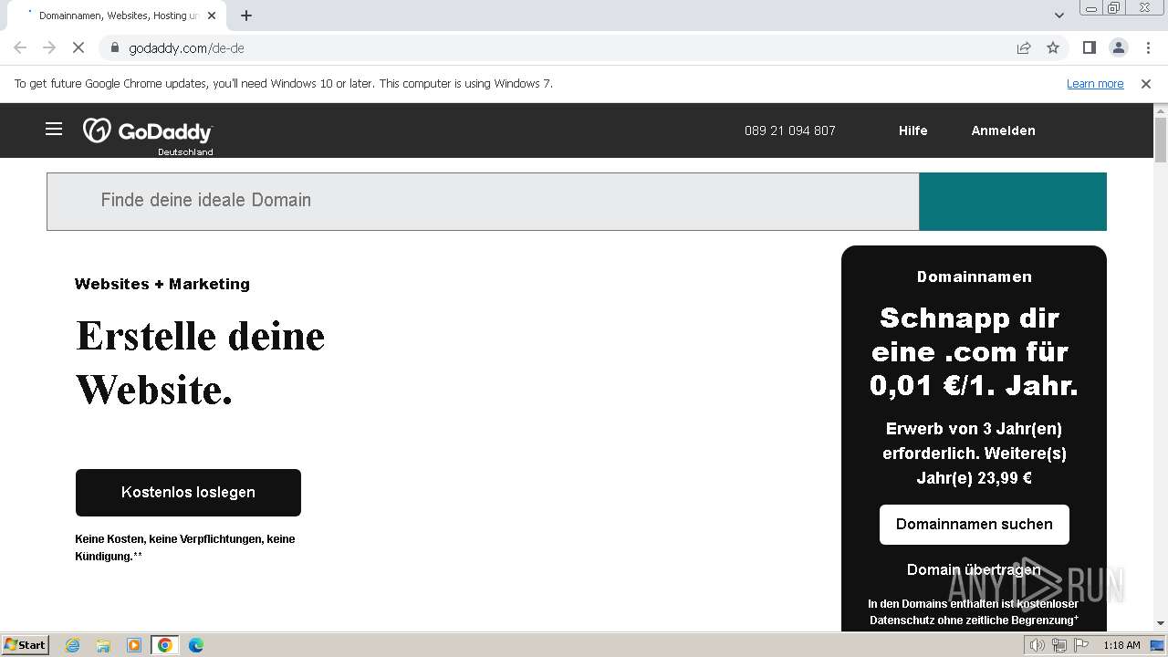Click the GoDaddy logo
The image size is (1168, 657).
148,131
